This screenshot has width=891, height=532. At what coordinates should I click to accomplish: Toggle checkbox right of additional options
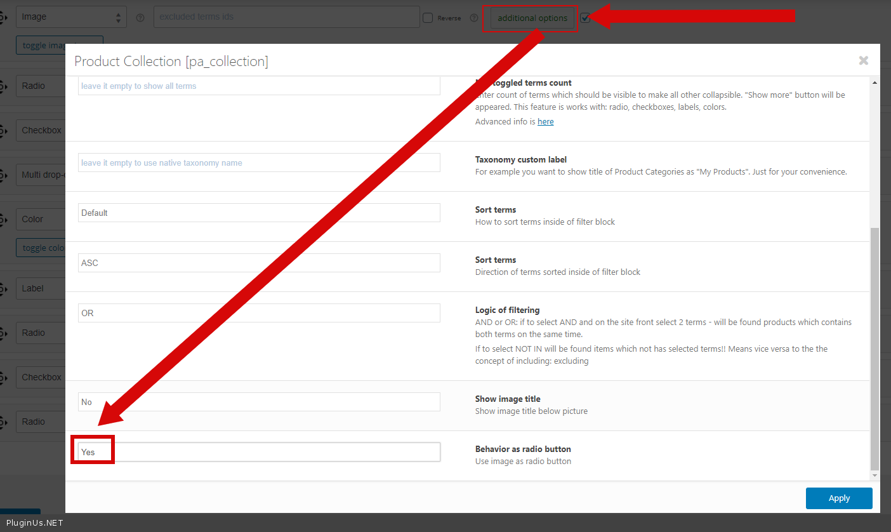tap(585, 18)
